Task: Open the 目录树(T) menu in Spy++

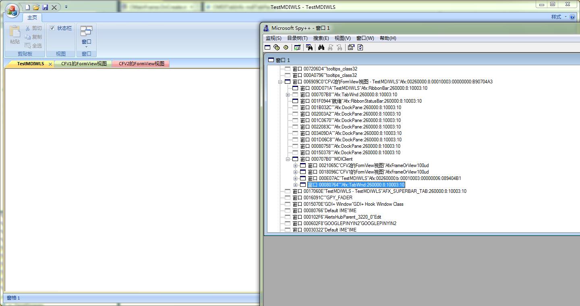Action: click(x=297, y=38)
